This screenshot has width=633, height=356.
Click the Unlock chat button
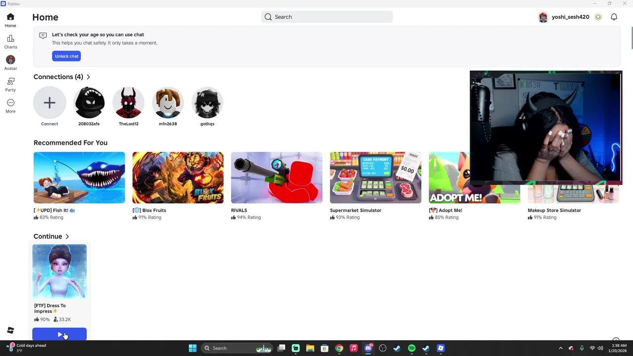click(67, 56)
